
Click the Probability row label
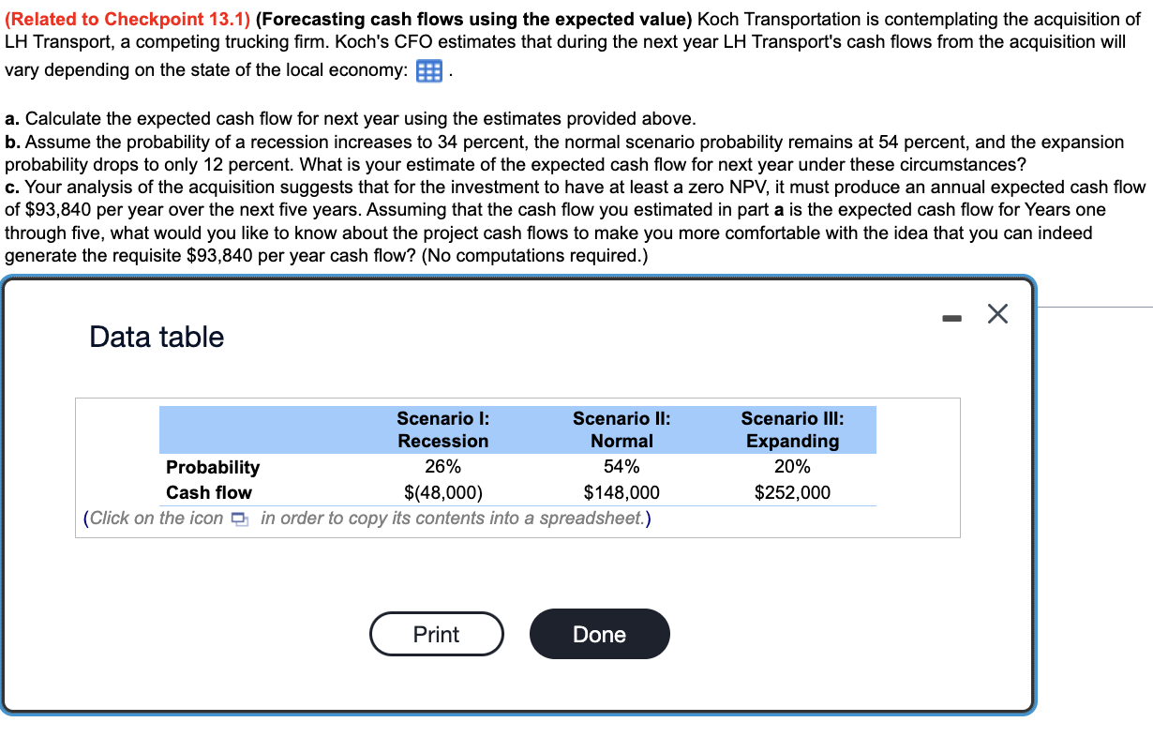[x=213, y=467]
